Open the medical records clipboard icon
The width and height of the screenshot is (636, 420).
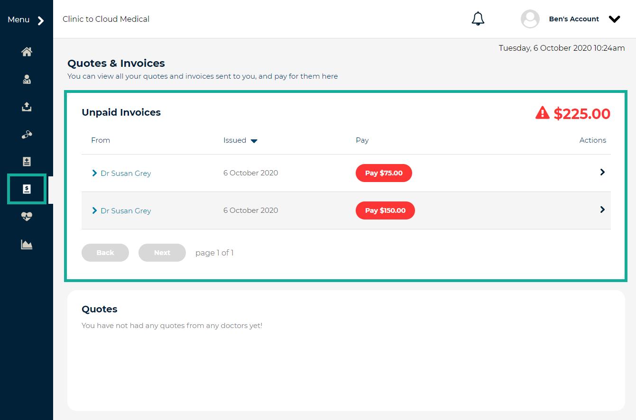pyautogui.click(x=27, y=162)
